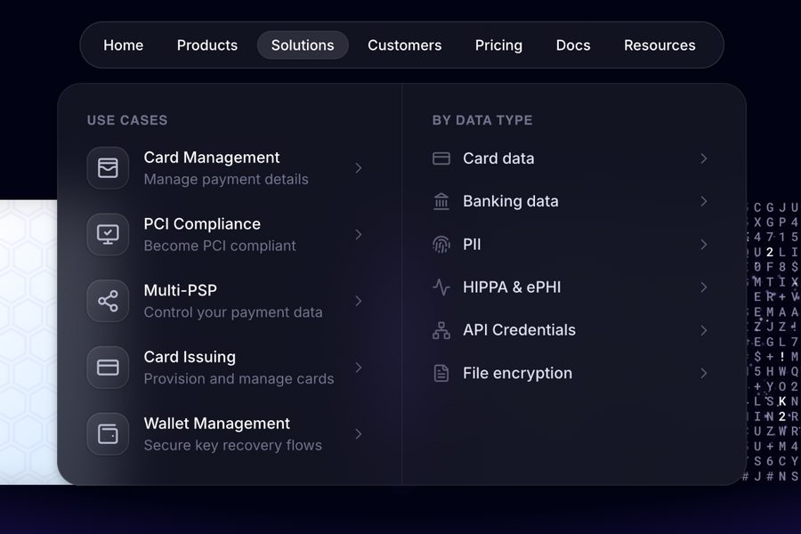Expand the Card data chevron
Image resolution: width=801 pixels, height=534 pixels.
(x=704, y=158)
